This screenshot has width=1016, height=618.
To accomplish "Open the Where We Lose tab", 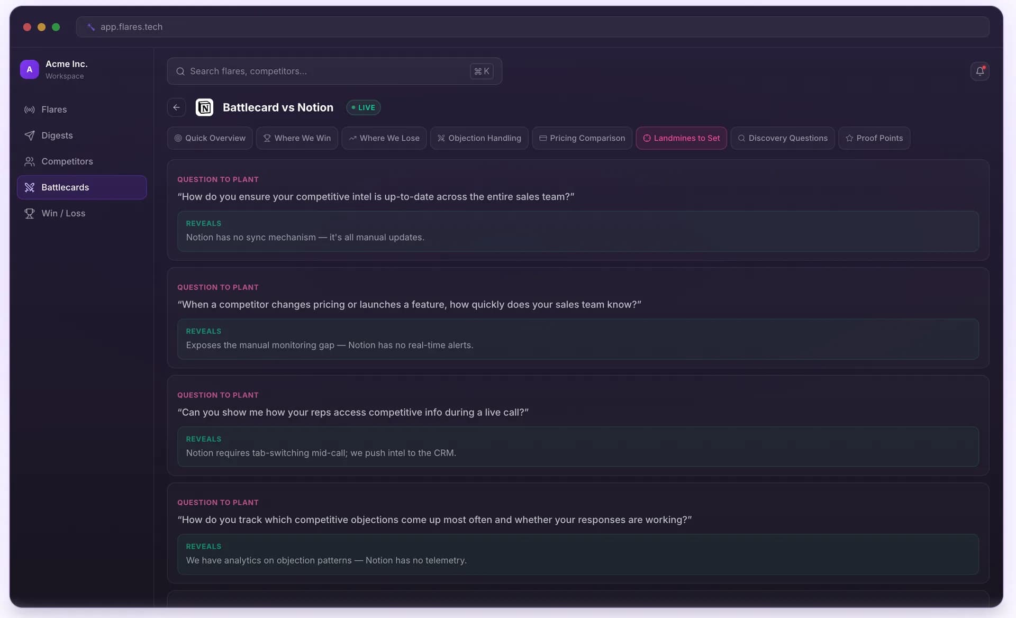I will (x=384, y=138).
